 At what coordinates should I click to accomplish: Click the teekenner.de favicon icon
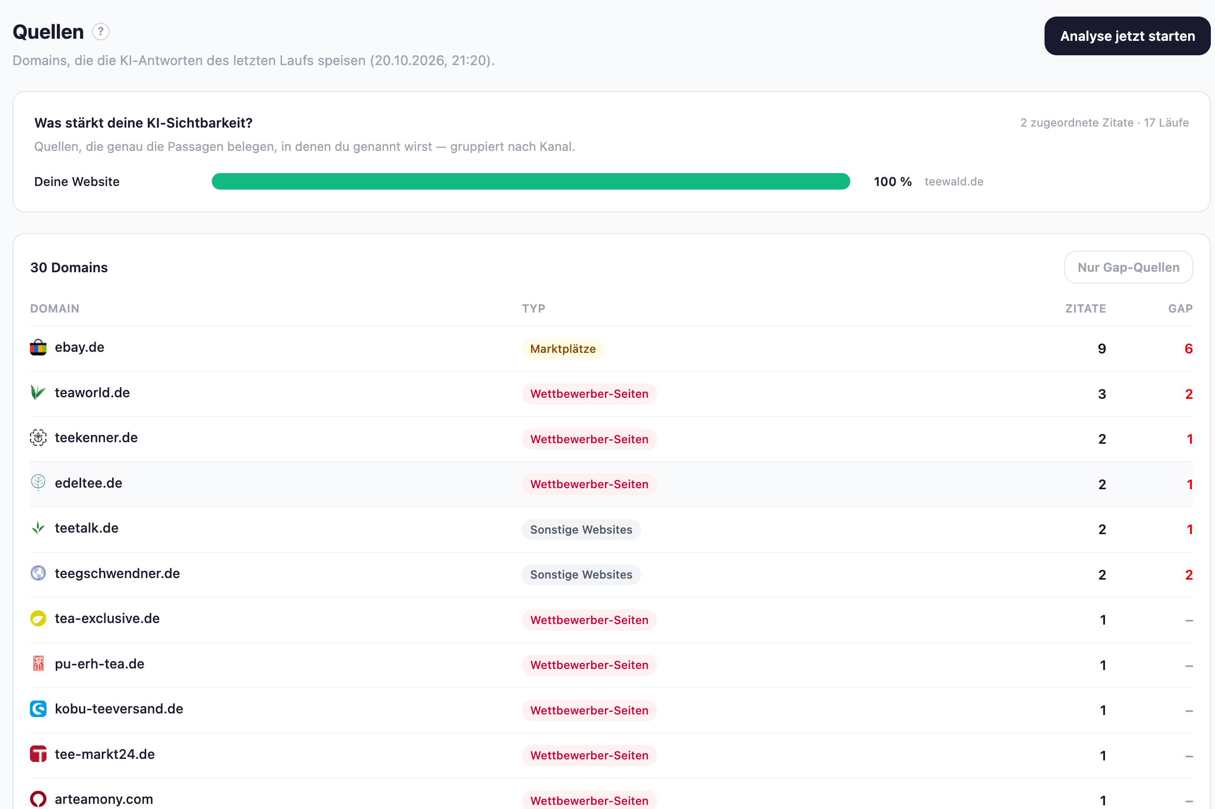coord(38,438)
